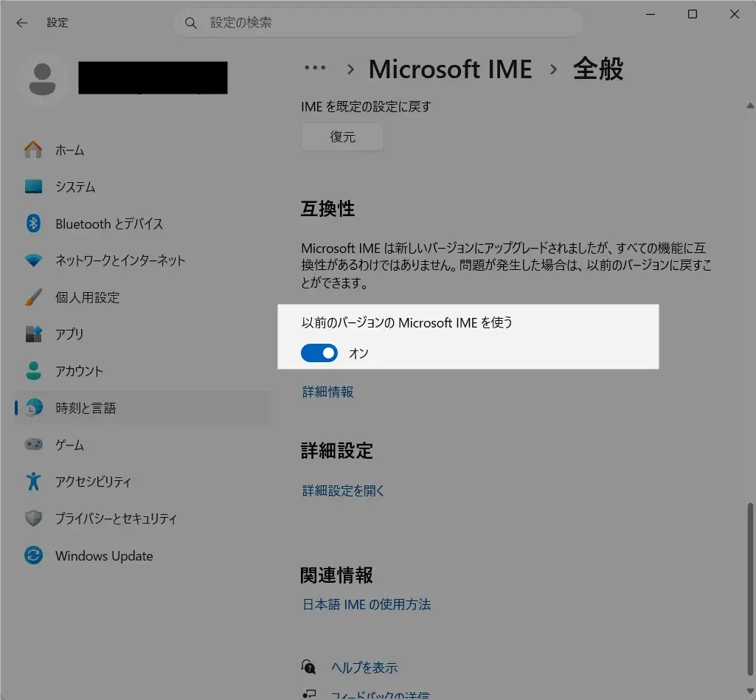Screen dimensions: 756x700
Task: Open Bluetooth とデバイス settings
Action: 143,223
